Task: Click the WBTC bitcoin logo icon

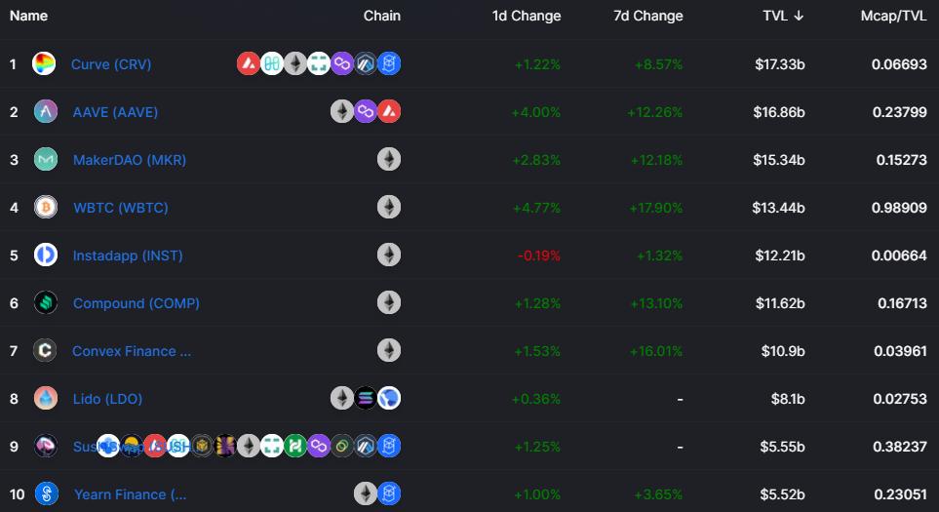Action: [46, 207]
